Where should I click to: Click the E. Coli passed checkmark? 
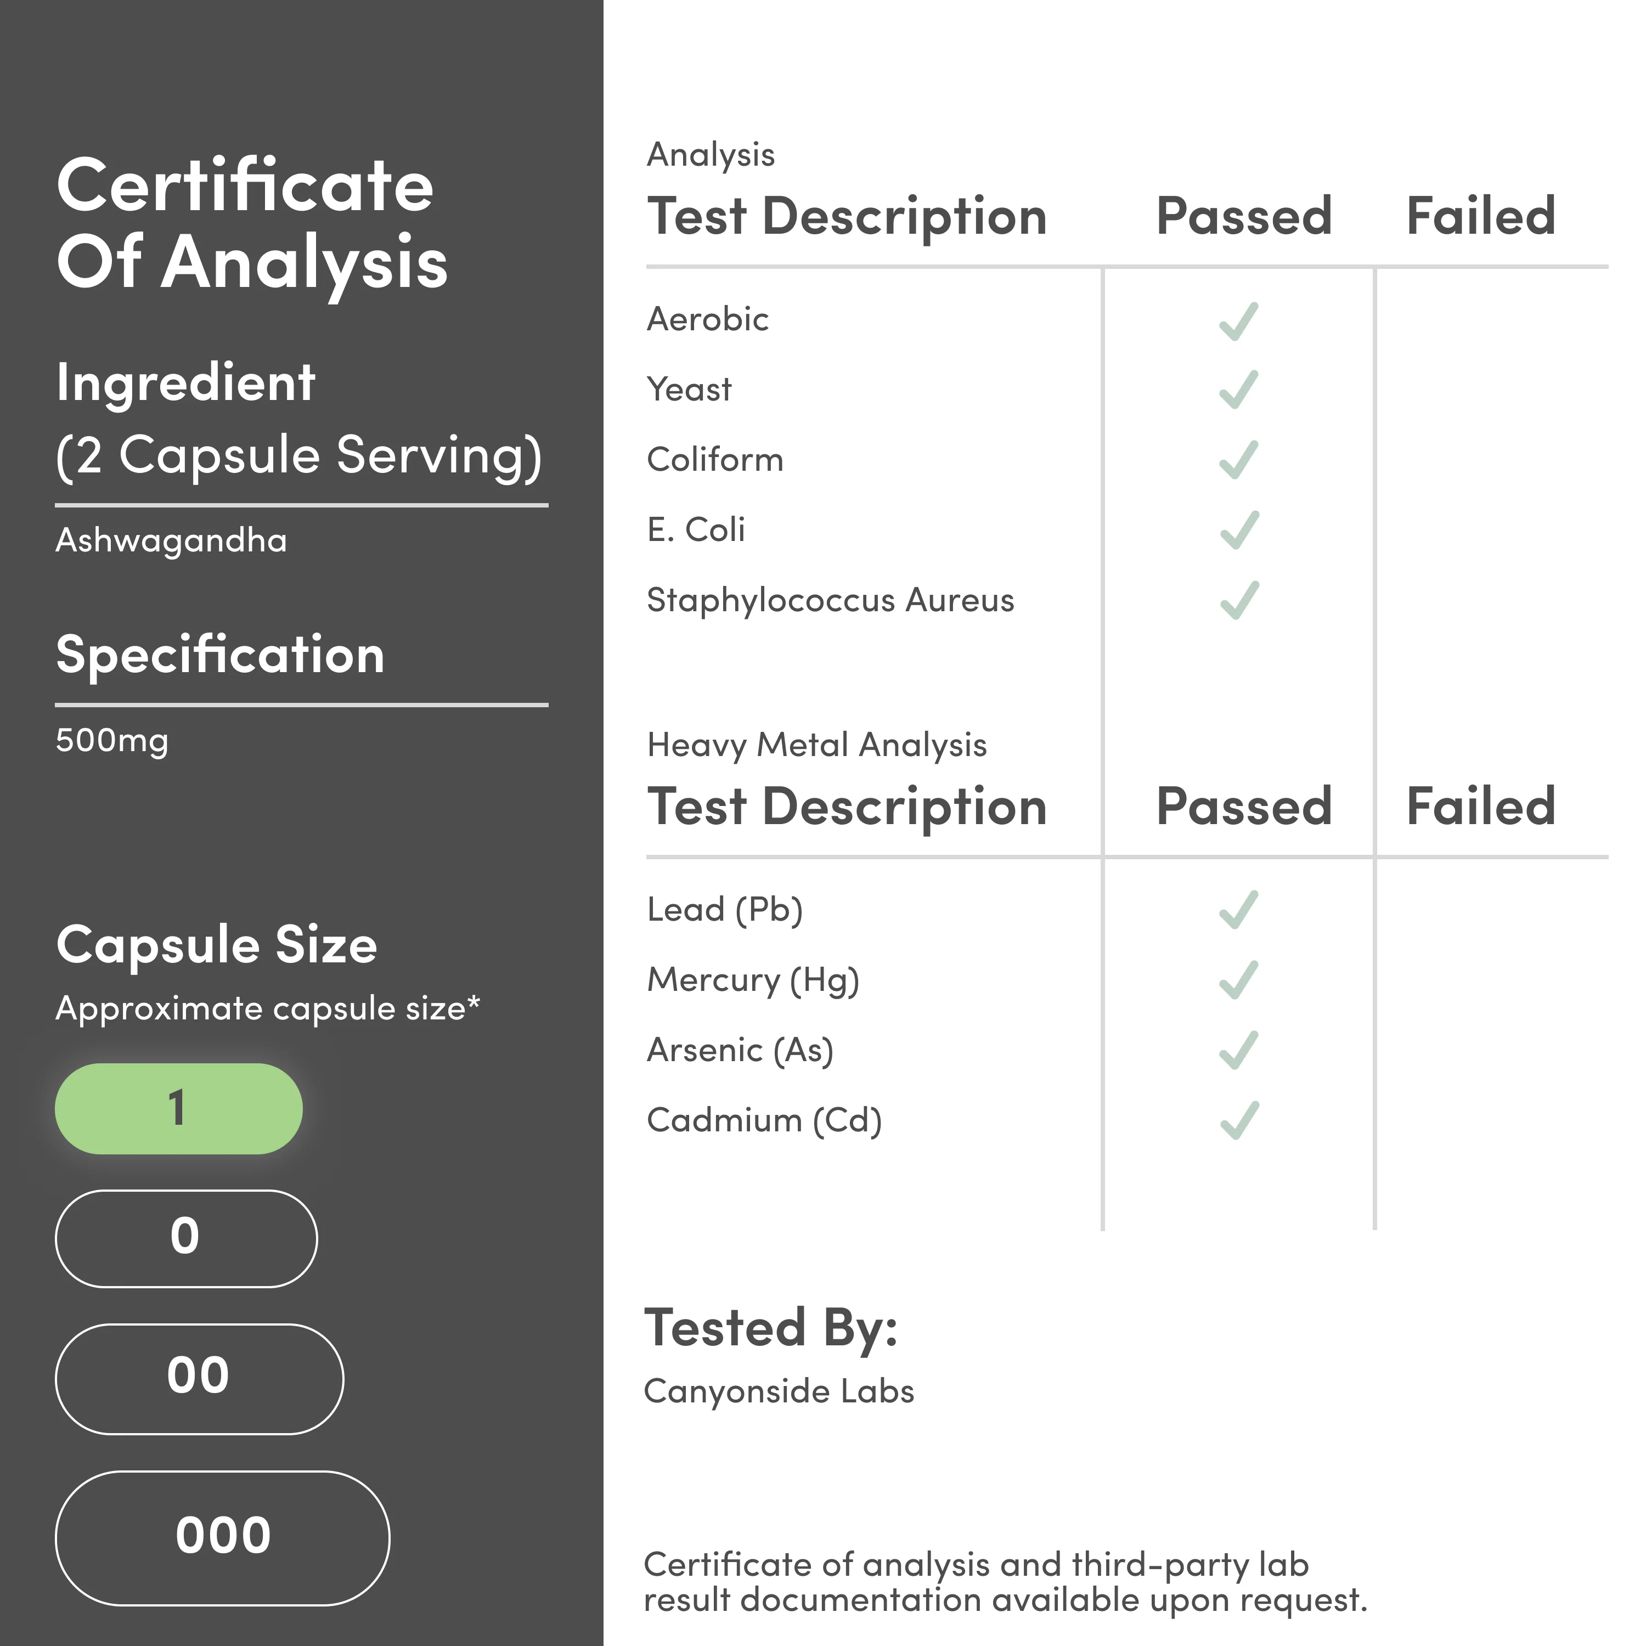(1238, 530)
